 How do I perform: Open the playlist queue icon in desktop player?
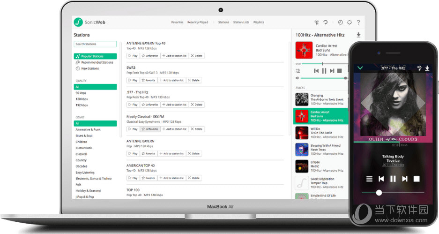click(x=298, y=71)
